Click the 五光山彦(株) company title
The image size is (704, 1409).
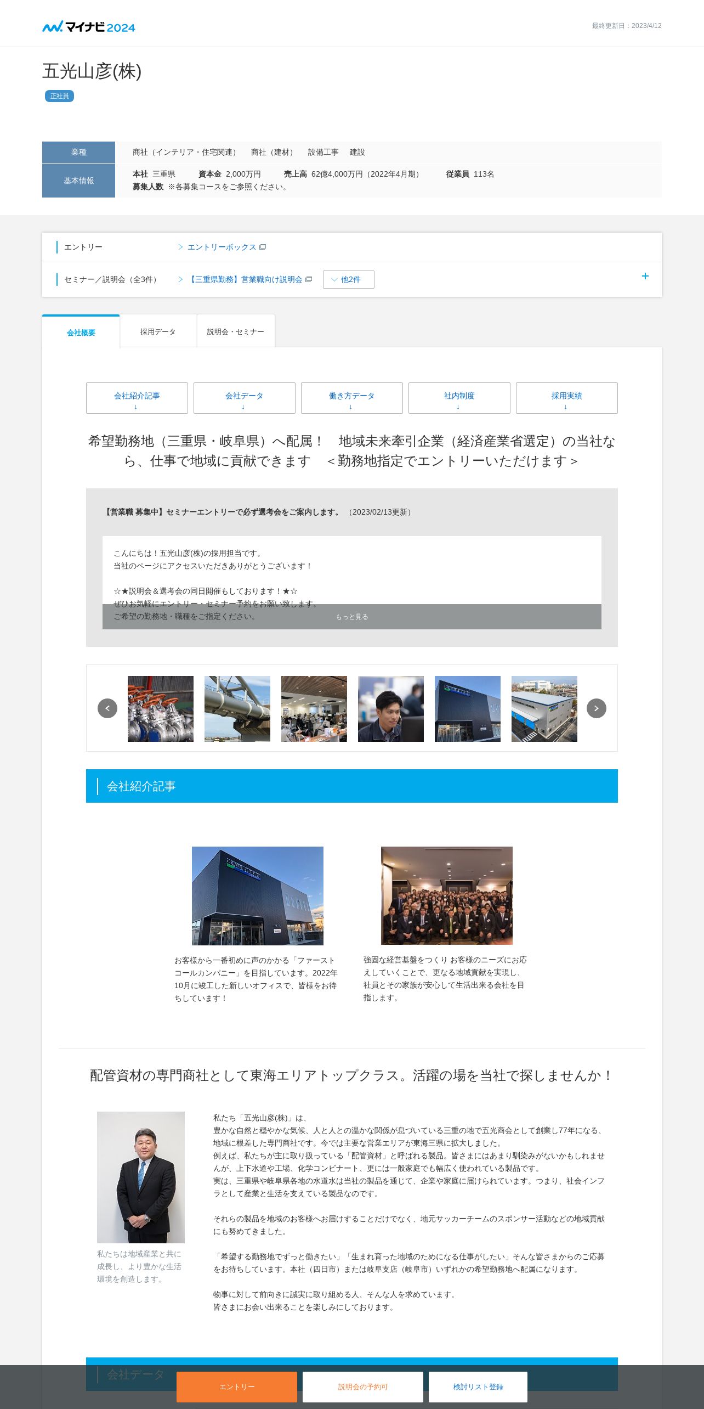(92, 71)
